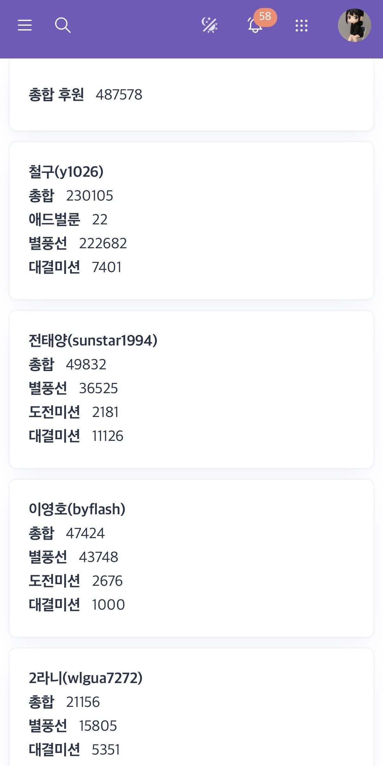Open the profile avatar menu

pos(354,25)
